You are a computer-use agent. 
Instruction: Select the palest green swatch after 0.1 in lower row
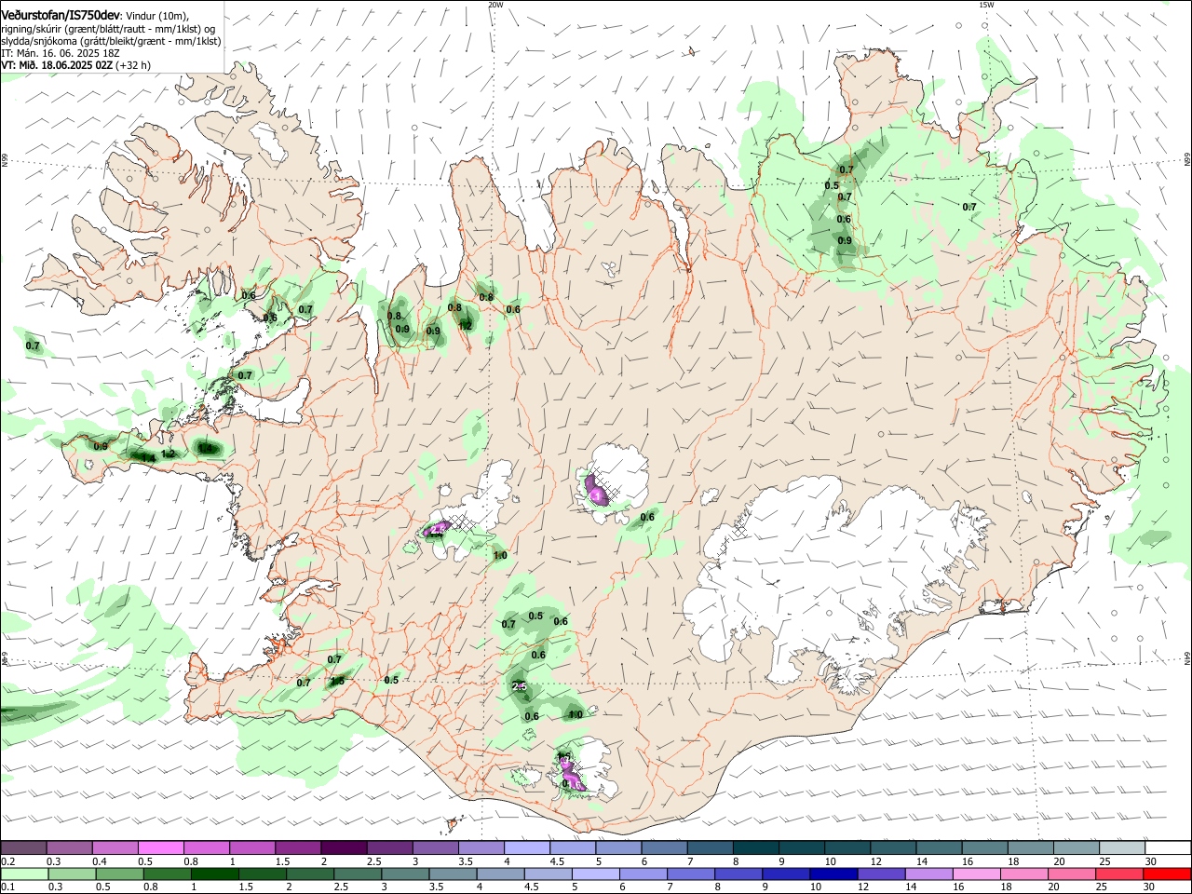pos(23,874)
